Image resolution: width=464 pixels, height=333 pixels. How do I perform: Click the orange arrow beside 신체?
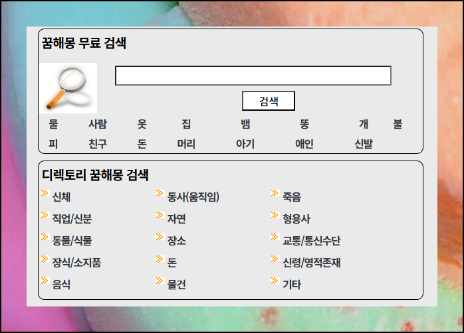pyautogui.click(x=45, y=193)
